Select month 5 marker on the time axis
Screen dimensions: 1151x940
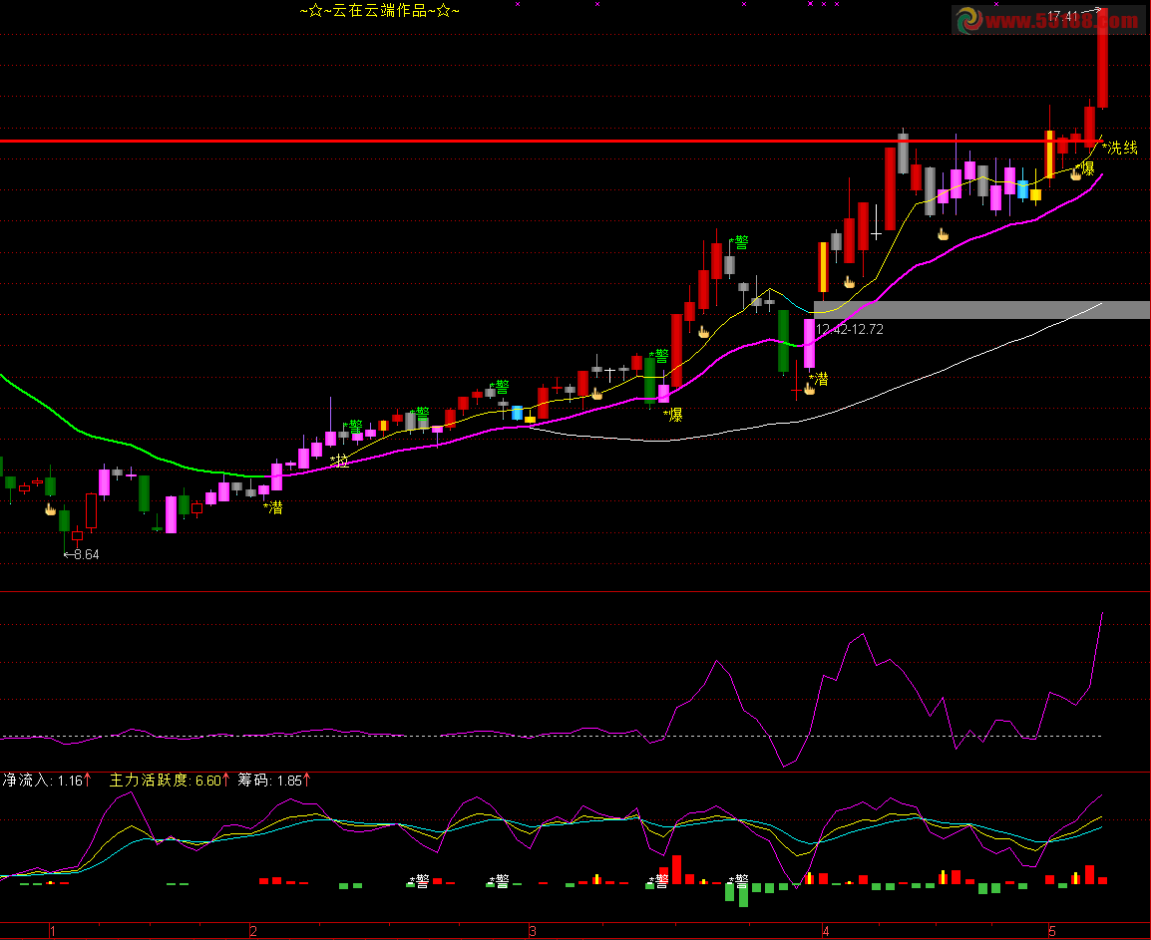click(1052, 931)
